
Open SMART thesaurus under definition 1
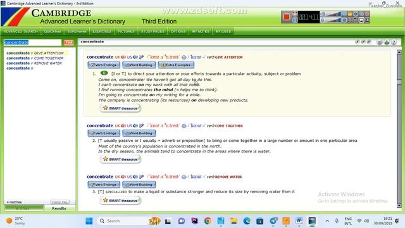tap(120, 108)
